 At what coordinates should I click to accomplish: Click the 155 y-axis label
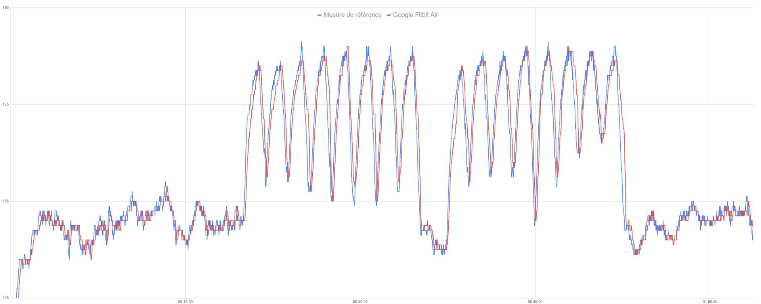[x=6, y=201]
